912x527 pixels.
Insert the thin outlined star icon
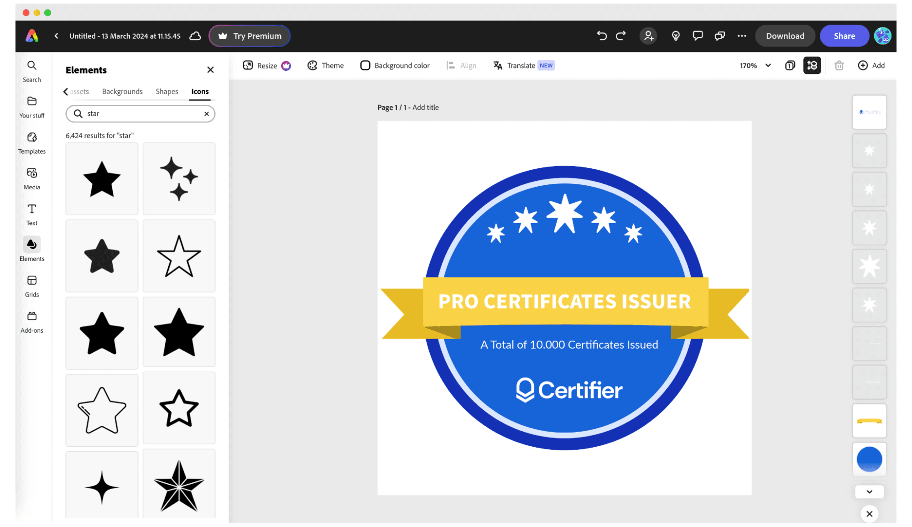click(179, 256)
